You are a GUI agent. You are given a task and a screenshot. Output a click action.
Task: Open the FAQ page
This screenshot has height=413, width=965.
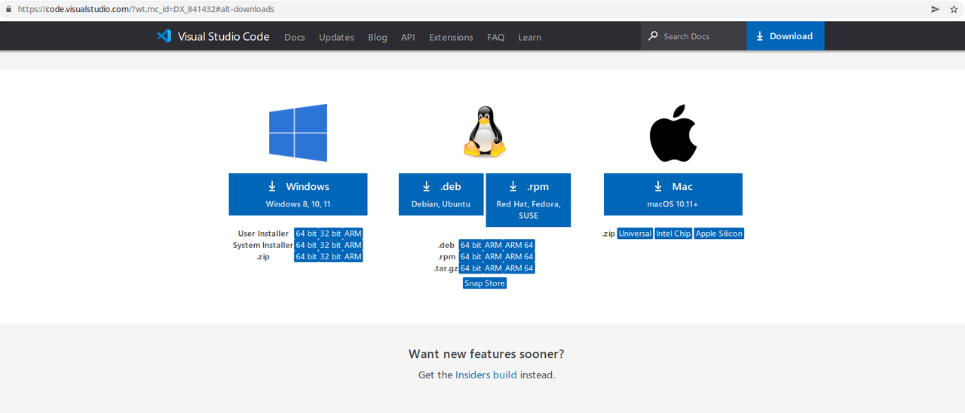[495, 37]
